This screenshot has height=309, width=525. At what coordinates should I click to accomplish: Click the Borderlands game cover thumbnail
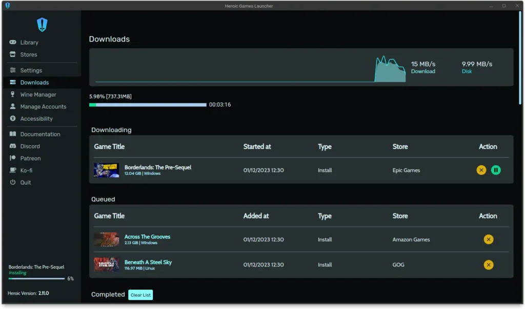pos(106,170)
